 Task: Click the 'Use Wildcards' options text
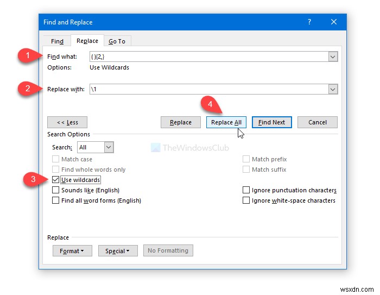pos(109,67)
